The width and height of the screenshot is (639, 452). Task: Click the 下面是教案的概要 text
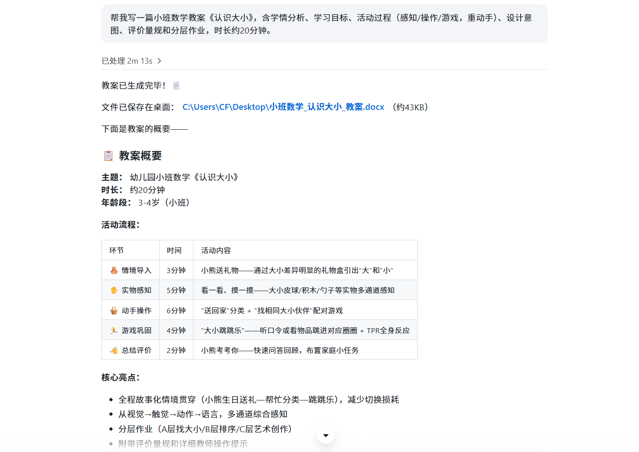(x=145, y=129)
